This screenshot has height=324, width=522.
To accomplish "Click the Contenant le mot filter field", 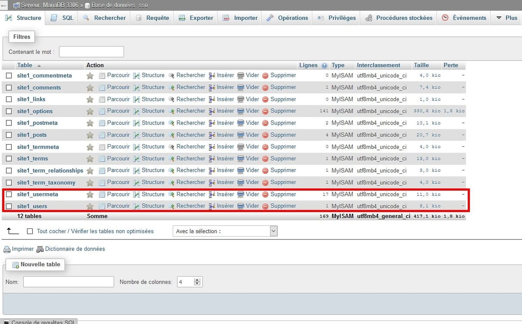I will [91, 51].
